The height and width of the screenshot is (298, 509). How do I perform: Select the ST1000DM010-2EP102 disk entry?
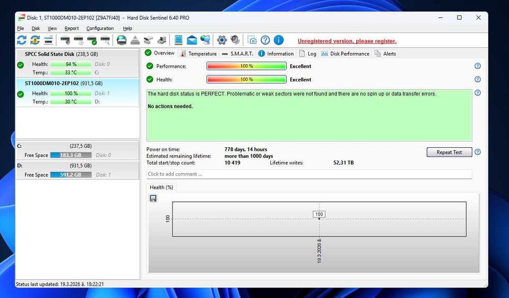[77, 93]
